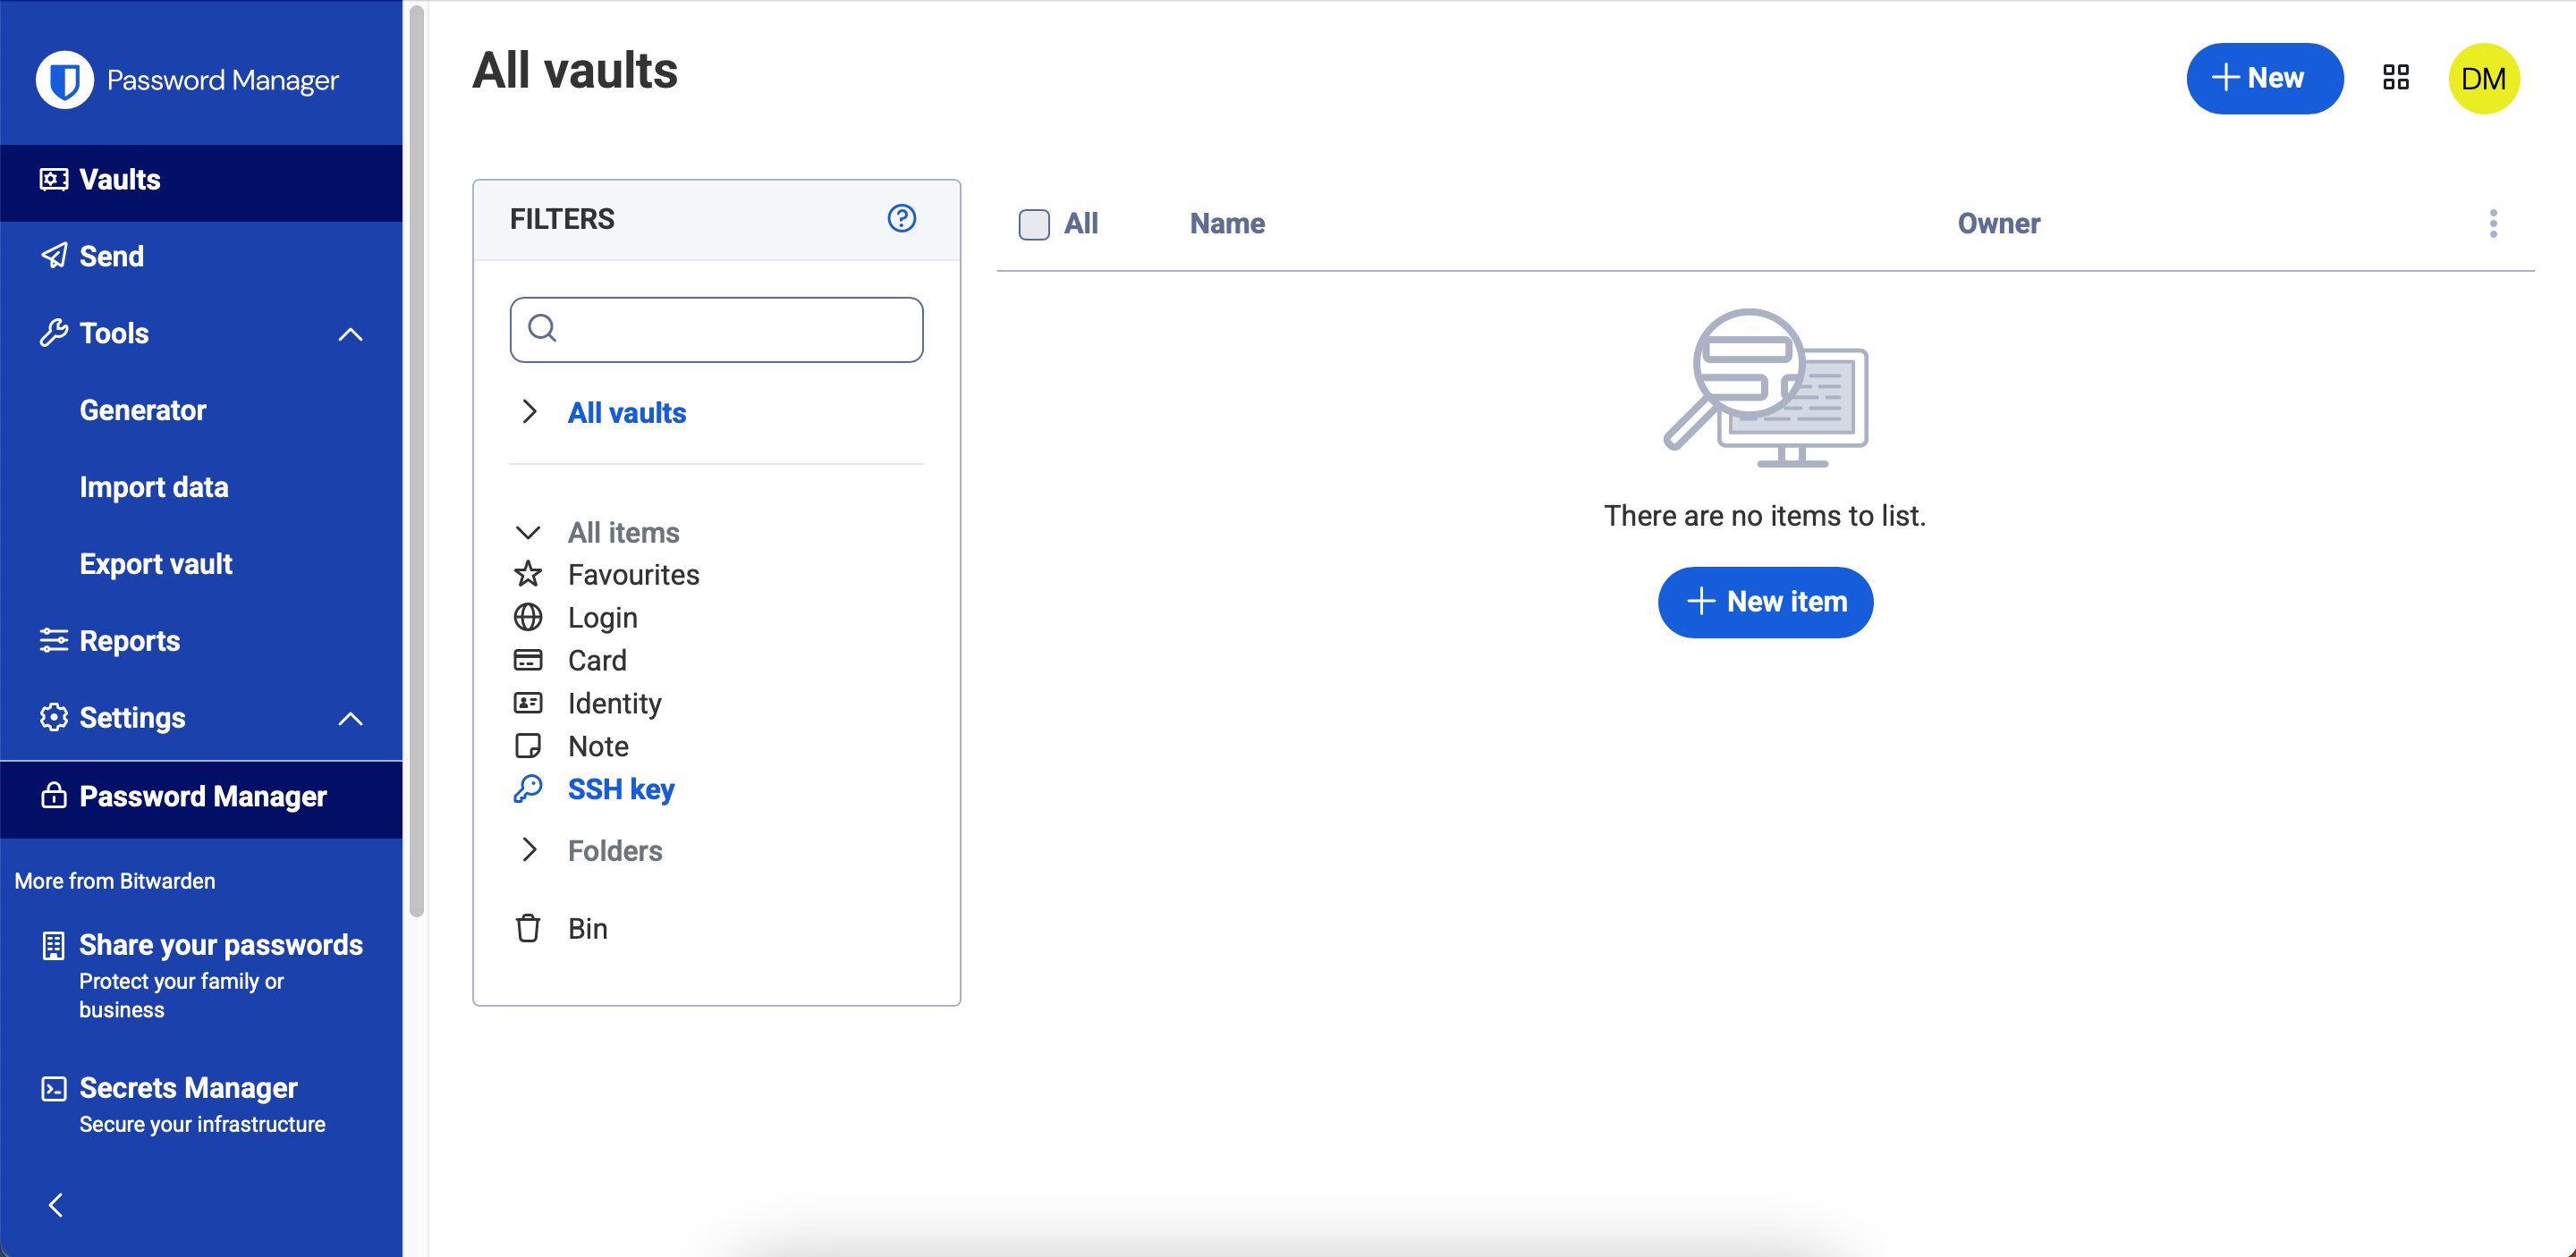Click Vaults text in sidebar
Screen dimensions: 2576x1257
(x=120, y=180)
